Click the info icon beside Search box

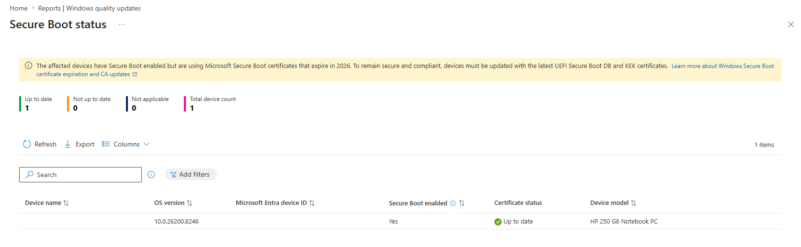click(x=151, y=175)
